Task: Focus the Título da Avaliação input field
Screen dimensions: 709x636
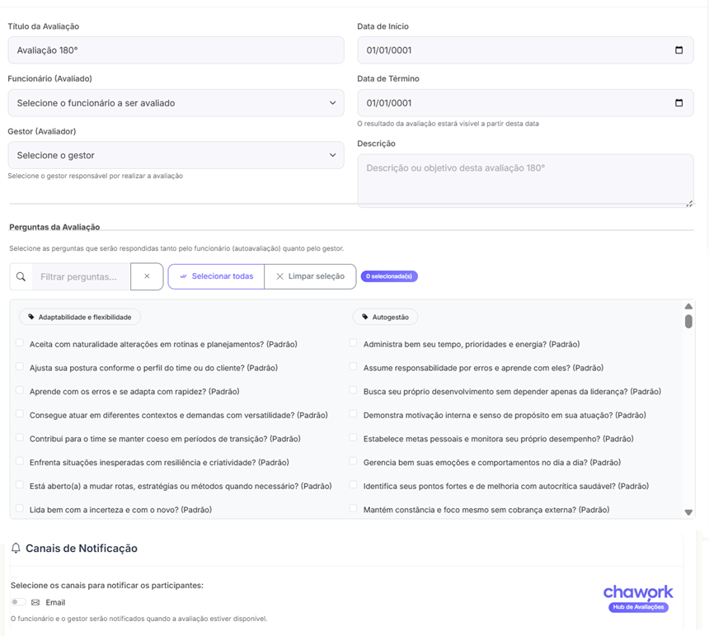Action: (x=176, y=50)
